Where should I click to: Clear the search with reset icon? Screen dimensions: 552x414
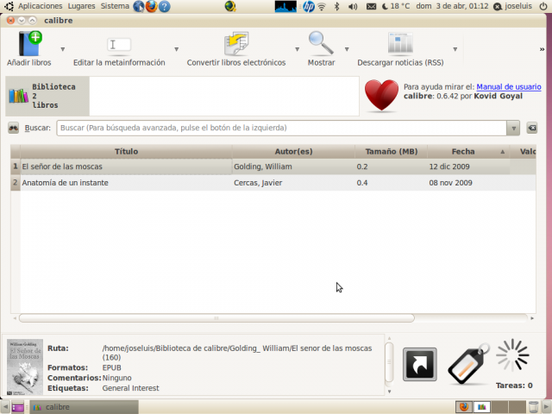(532, 128)
